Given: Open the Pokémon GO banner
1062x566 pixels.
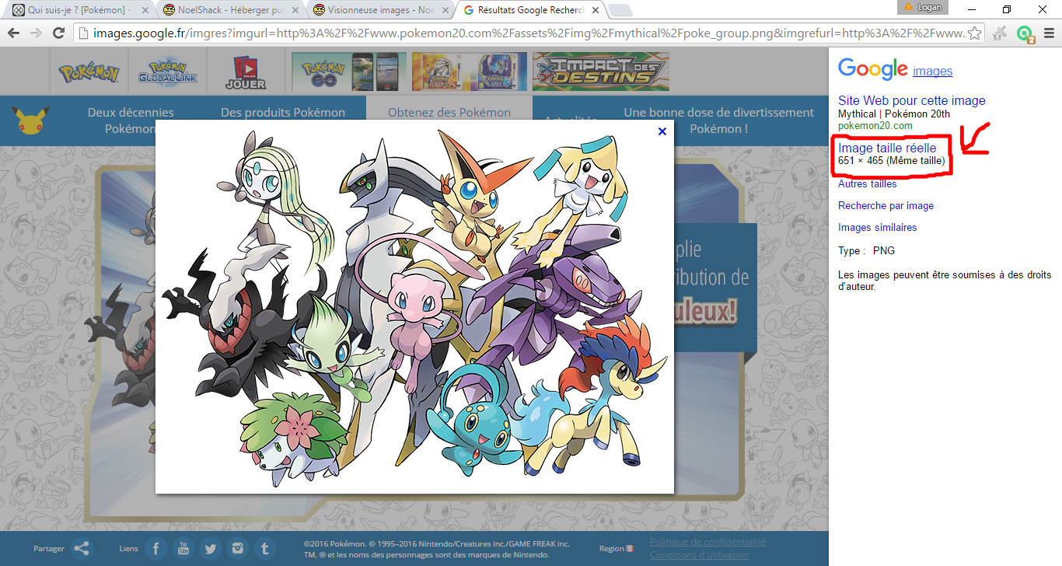Looking at the screenshot, I should [348, 72].
